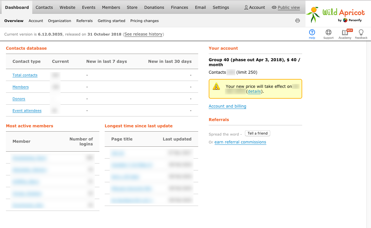Open the See release history link

pos(143,34)
